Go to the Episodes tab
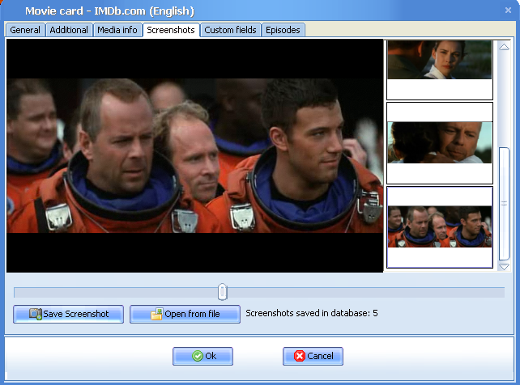 pyautogui.click(x=283, y=30)
